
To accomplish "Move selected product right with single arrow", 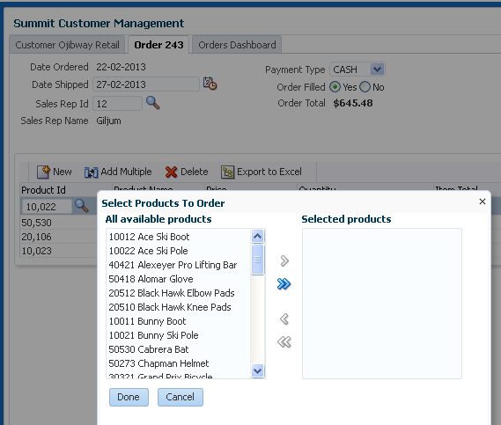I will click(x=284, y=260).
